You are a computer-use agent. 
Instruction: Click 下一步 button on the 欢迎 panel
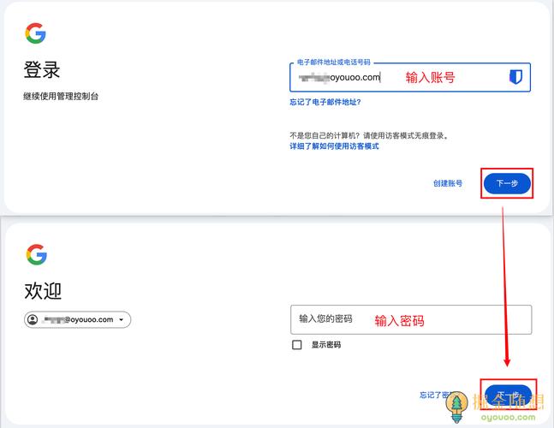(508, 395)
